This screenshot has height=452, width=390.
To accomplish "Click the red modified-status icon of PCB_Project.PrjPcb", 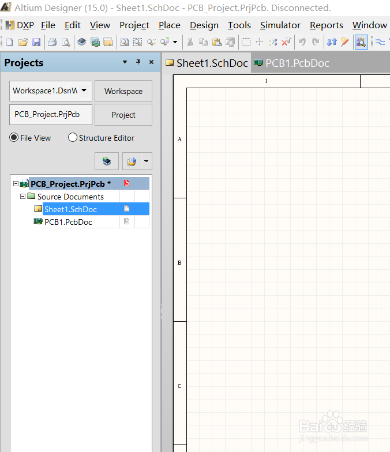I will tap(127, 183).
